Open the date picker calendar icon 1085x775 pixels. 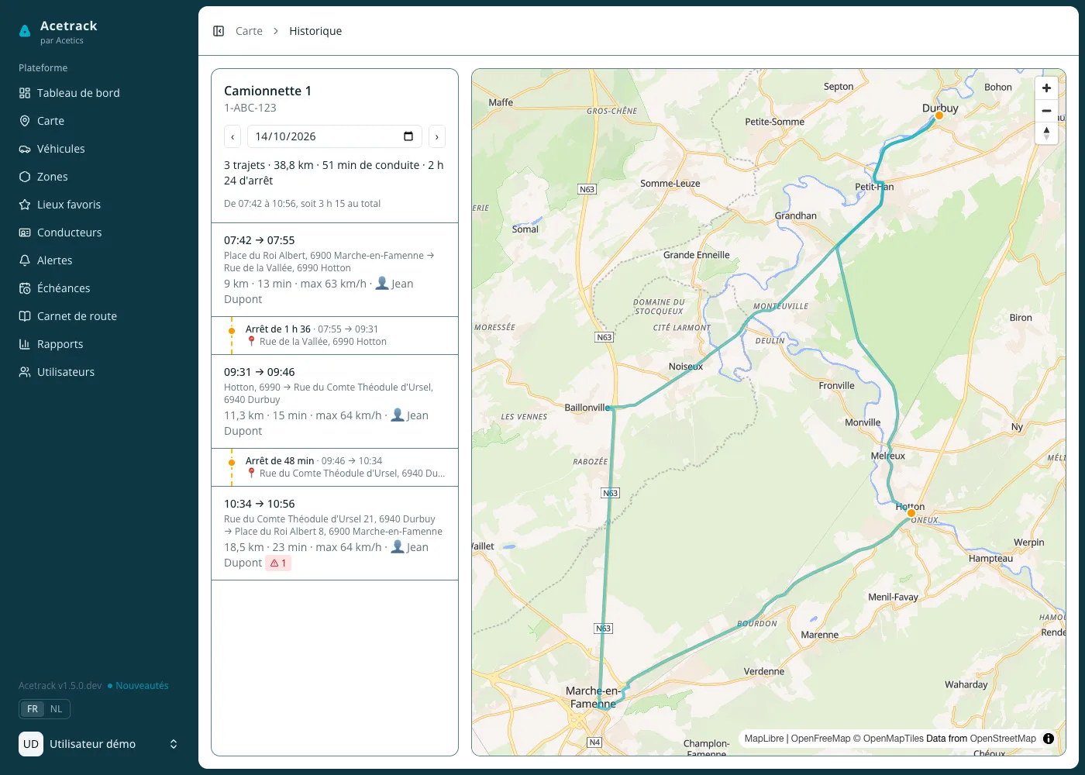tap(408, 136)
